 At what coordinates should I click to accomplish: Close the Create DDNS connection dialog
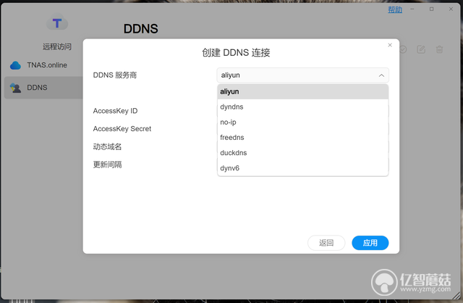390,45
